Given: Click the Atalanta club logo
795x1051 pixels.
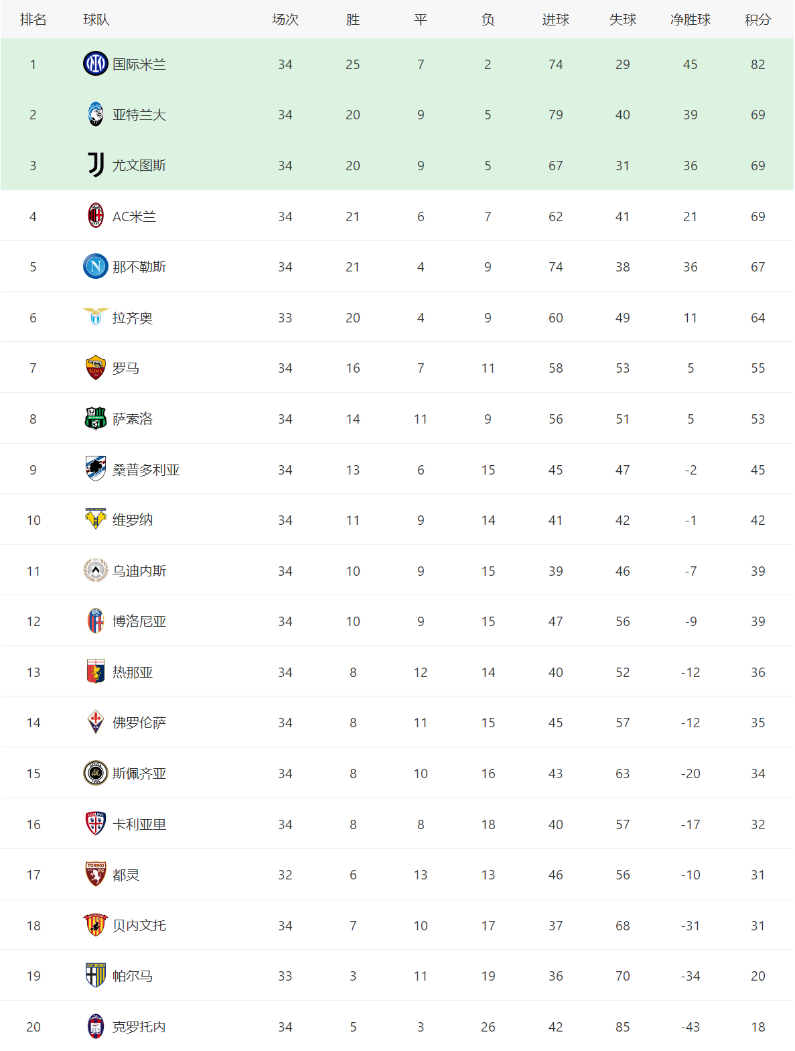Looking at the screenshot, I should tap(96, 115).
